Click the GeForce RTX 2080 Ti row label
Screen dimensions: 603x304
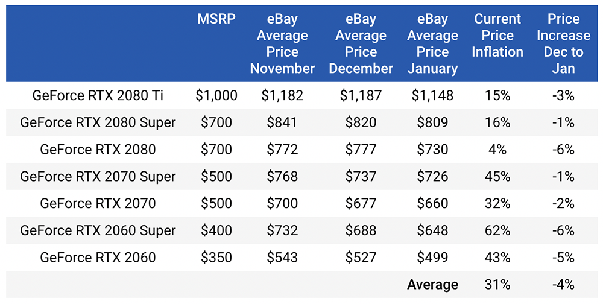tap(98, 95)
